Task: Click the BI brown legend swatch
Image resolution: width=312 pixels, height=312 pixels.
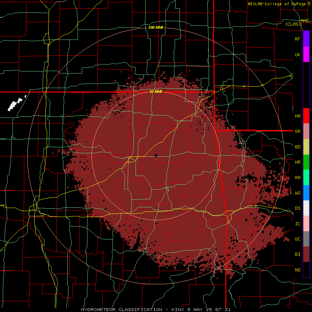Action: pyautogui.click(x=306, y=254)
